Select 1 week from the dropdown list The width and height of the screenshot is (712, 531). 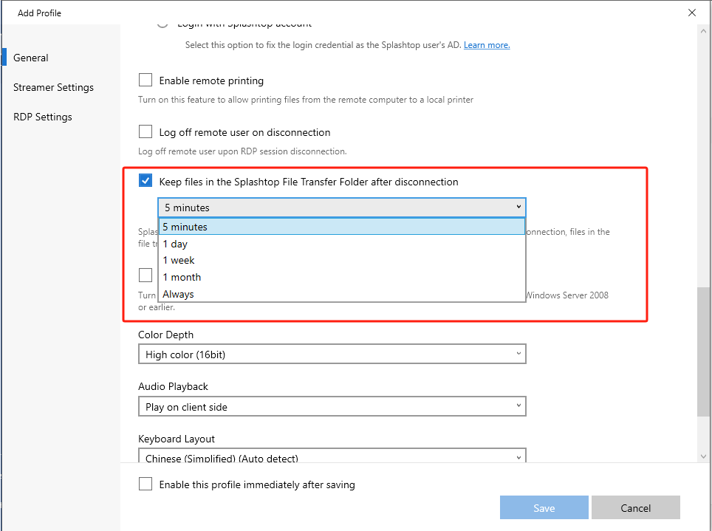click(342, 260)
